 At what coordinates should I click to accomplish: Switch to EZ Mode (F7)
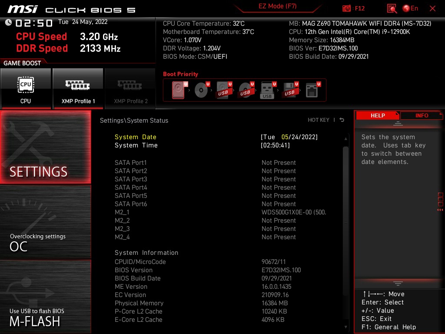(277, 6)
